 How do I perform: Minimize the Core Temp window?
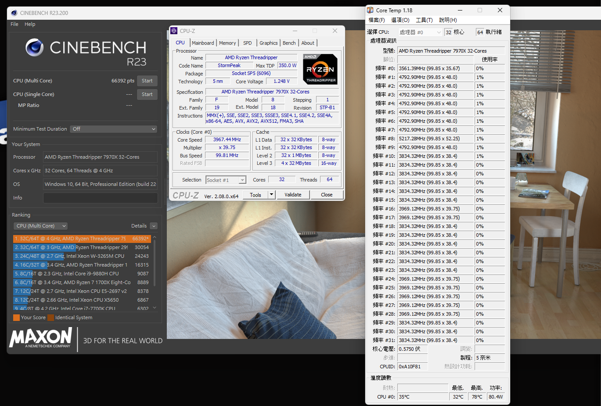460,10
